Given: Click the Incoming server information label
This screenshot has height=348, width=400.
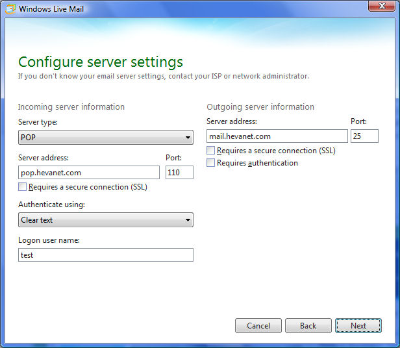Looking at the screenshot, I should tap(71, 107).
